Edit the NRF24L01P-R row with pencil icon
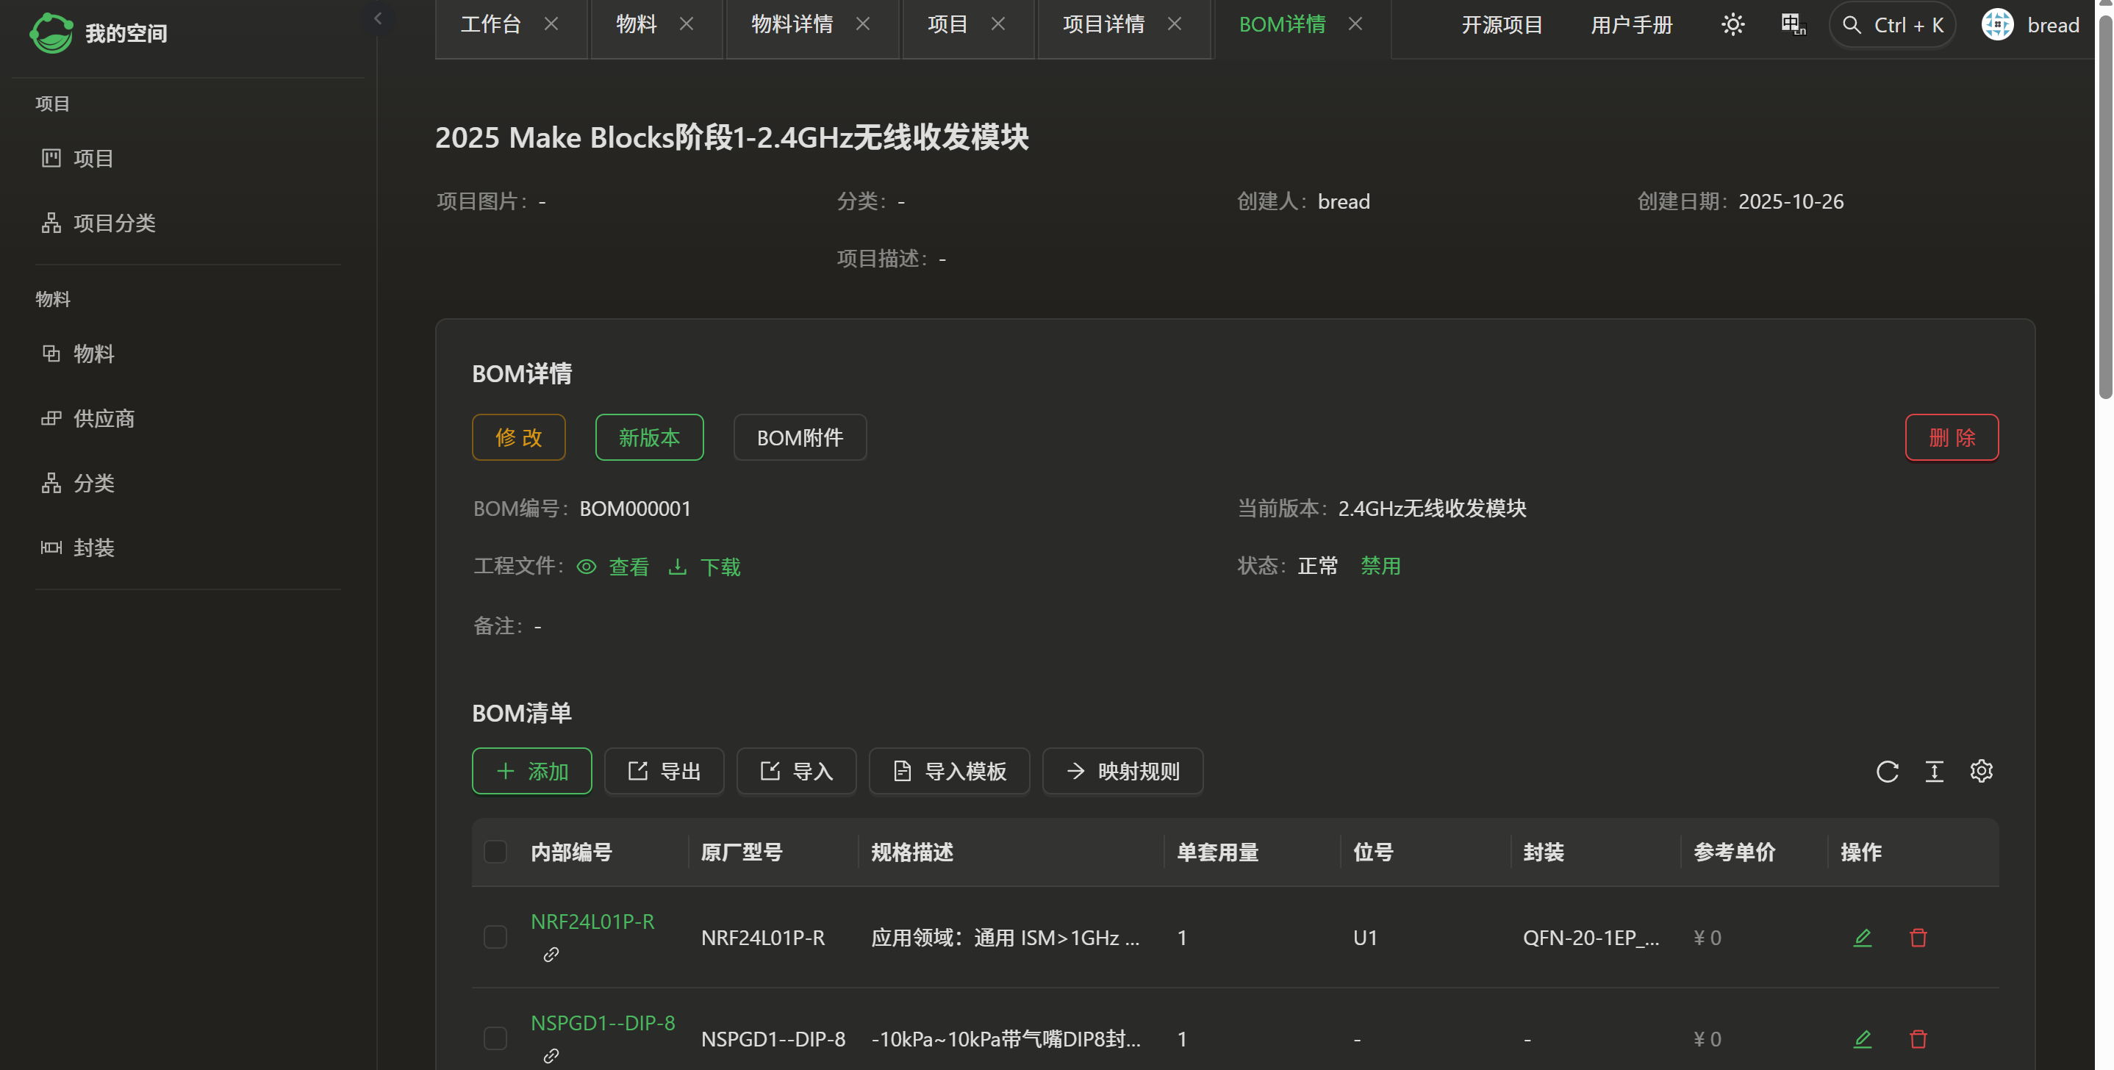The height and width of the screenshot is (1070, 2114). (1862, 937)
